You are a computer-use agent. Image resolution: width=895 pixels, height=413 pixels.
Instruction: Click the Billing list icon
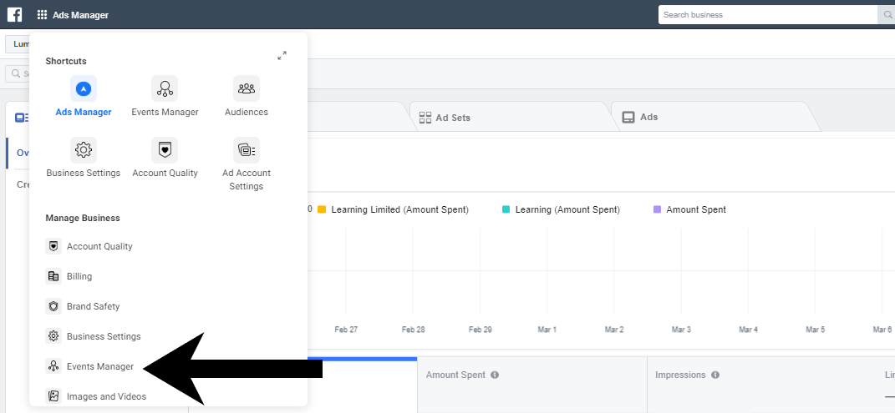53,276
